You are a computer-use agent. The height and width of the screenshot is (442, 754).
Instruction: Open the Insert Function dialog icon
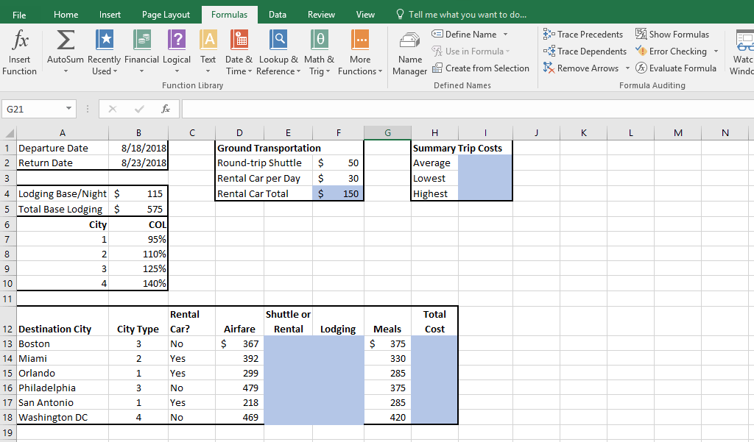pos(20,40)
